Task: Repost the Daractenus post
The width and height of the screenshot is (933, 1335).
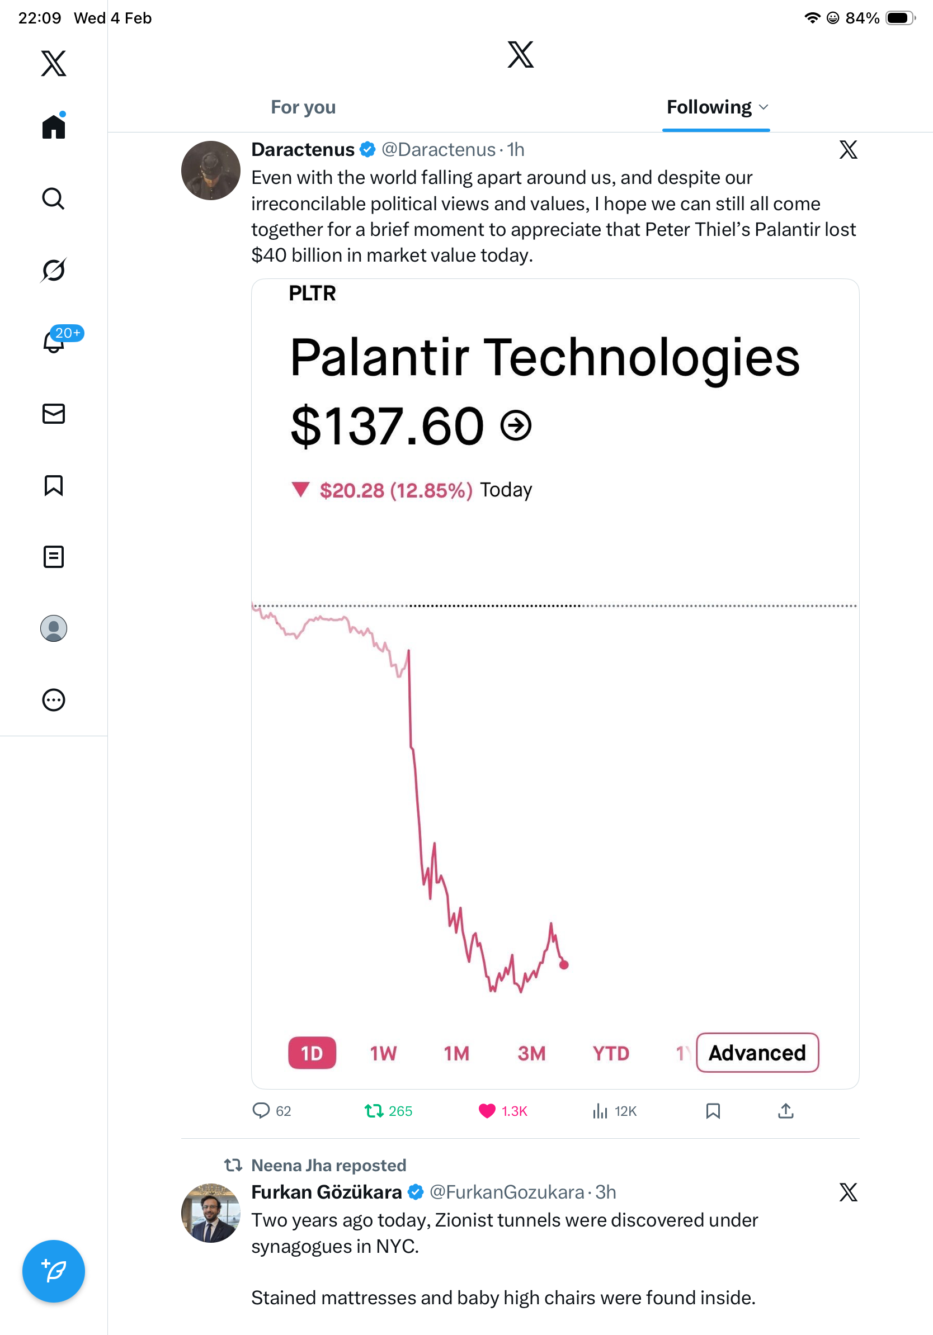Action: [x=374, y=1111]
